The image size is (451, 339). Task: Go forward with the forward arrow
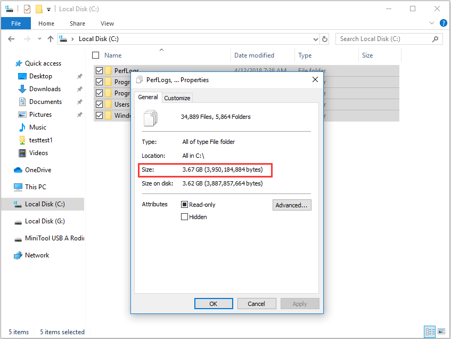click(27, 39)
